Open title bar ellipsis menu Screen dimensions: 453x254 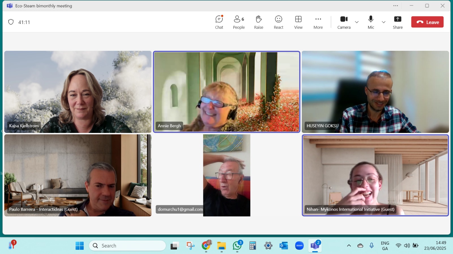tap(396, 6)
